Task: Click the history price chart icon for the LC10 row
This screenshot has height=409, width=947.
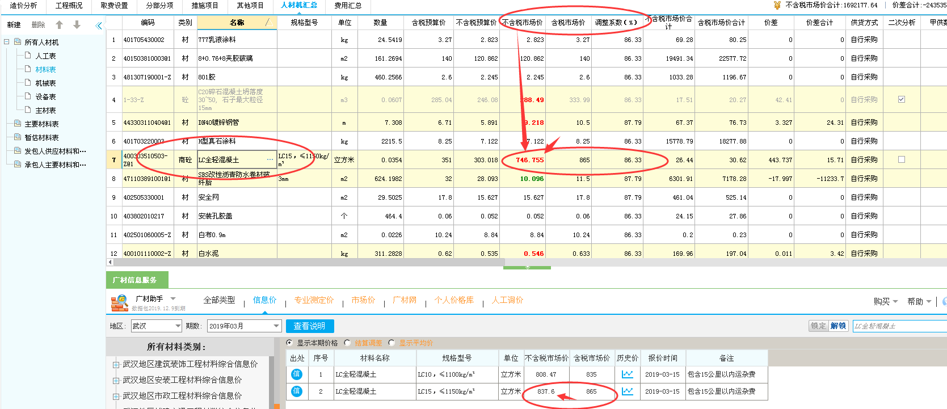Action: tap(627, 374)
